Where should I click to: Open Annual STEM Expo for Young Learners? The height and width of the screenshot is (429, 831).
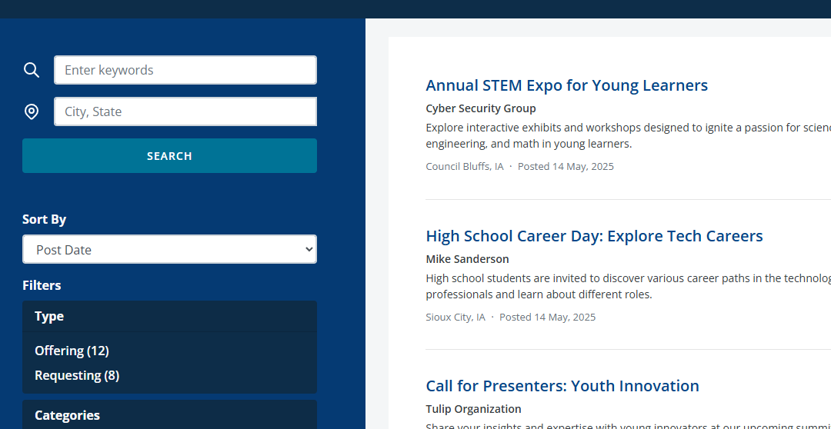(x=566, y=85)
